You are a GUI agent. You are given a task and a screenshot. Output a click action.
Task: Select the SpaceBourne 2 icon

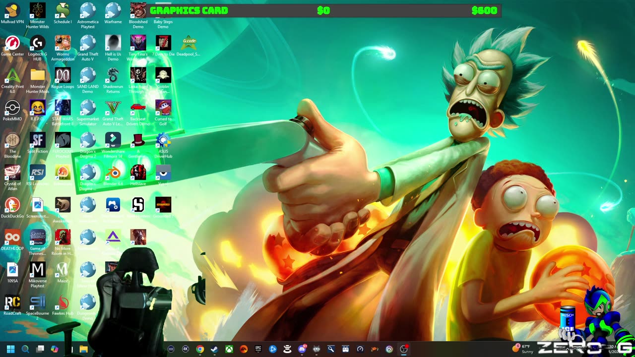38,307
